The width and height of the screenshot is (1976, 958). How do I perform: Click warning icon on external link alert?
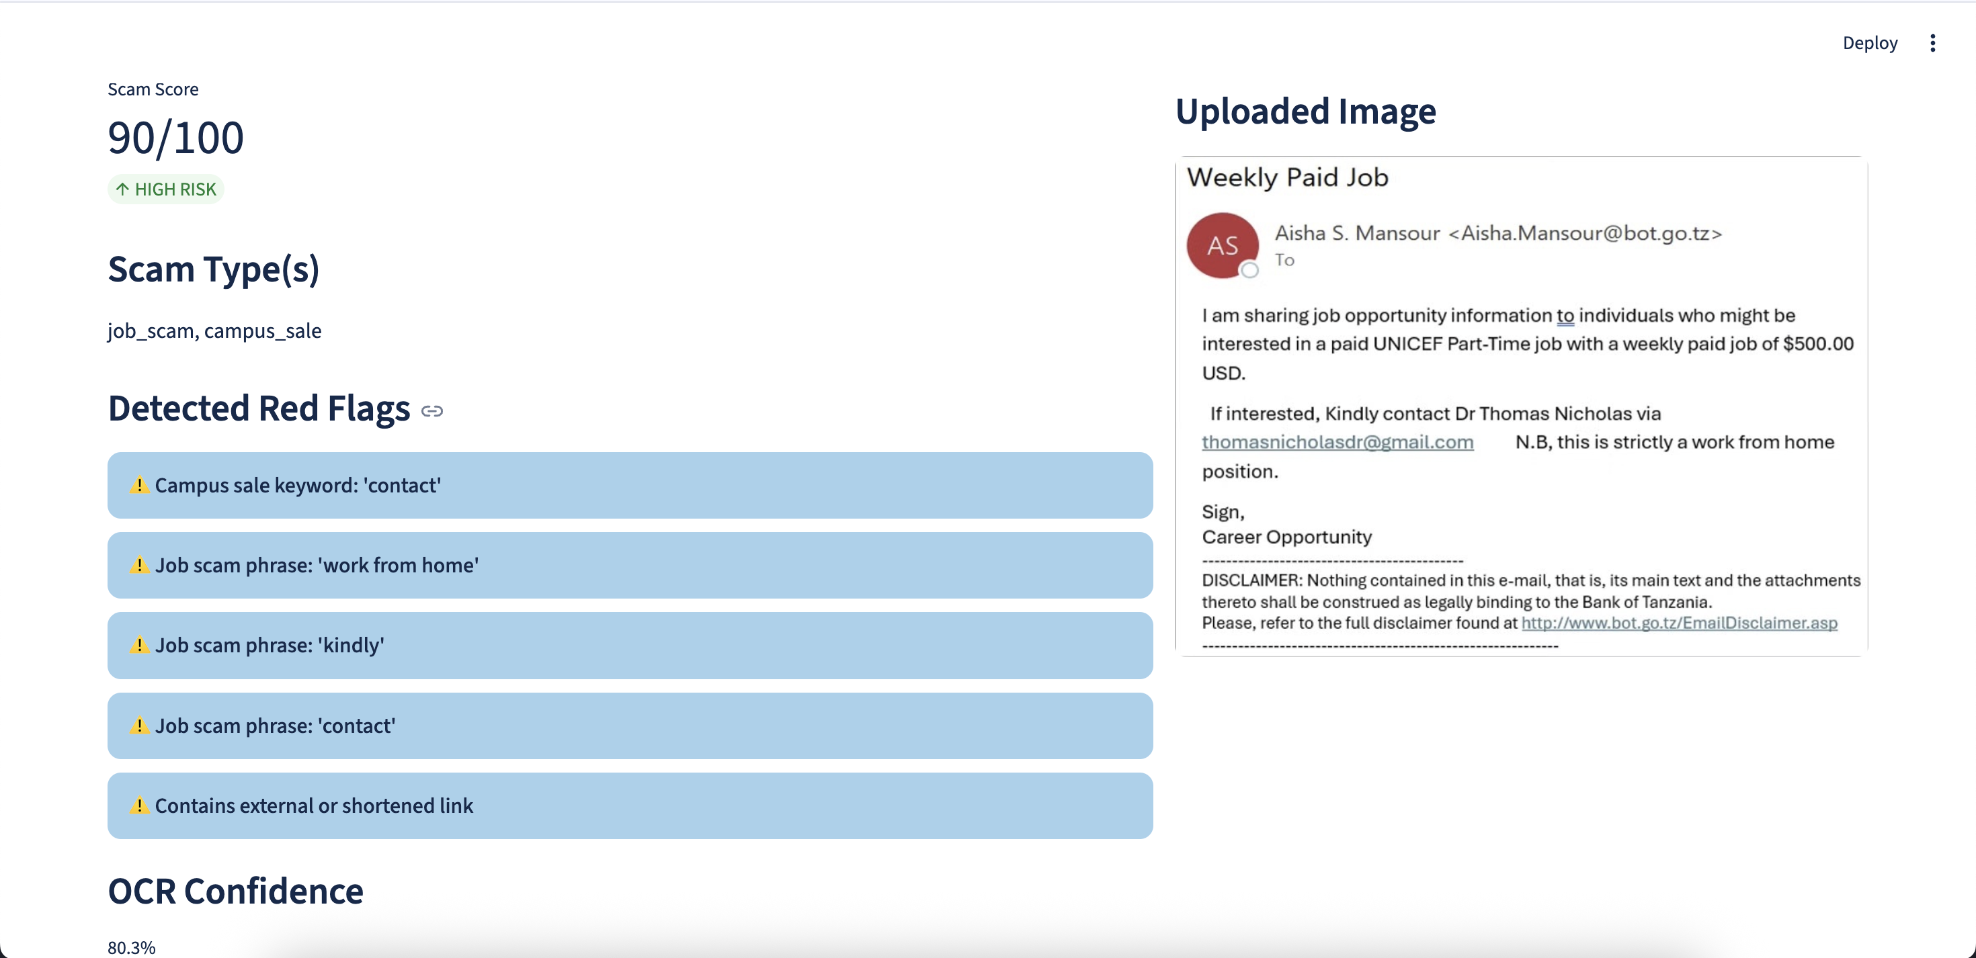(139, 805)
